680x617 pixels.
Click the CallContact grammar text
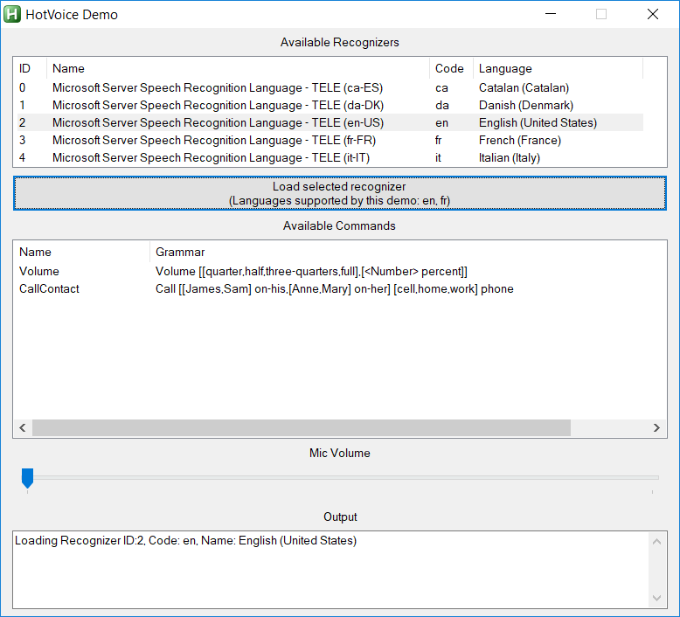click(335, 288)
